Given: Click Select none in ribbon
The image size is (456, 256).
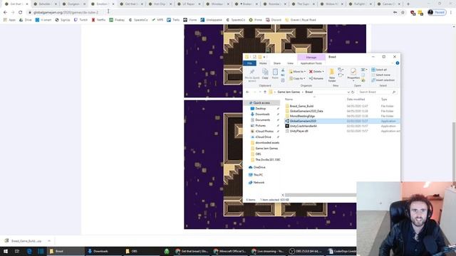Looking at the screenshot, I should [x=380, y=75].
